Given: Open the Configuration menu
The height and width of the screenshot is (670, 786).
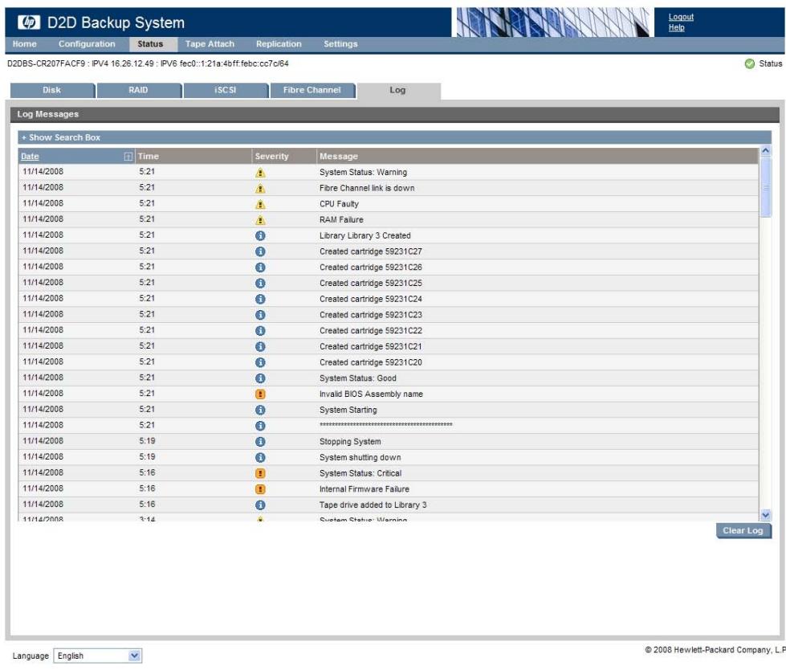Looking at the screenshot, I should point(87,44).
